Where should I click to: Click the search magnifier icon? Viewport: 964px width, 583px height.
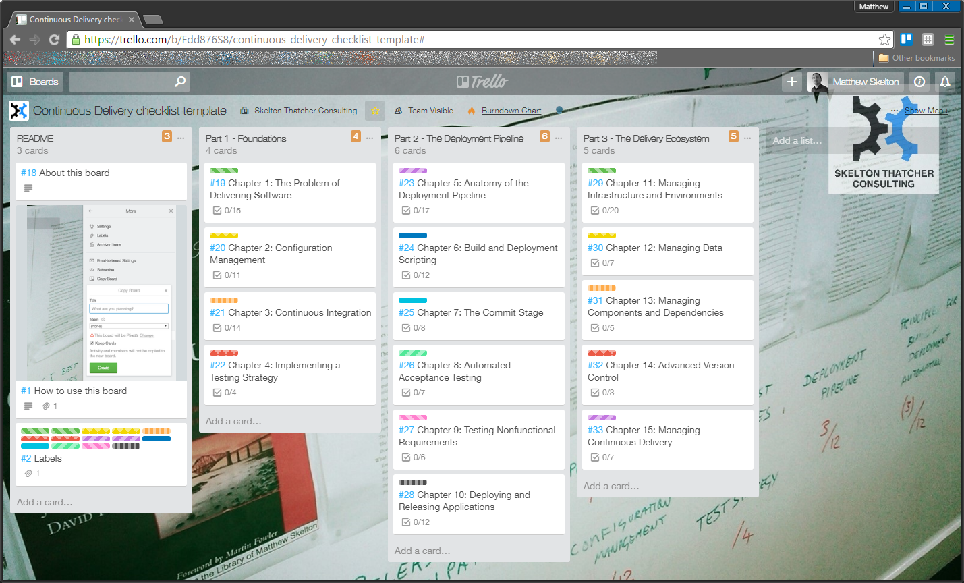[180, 82]
